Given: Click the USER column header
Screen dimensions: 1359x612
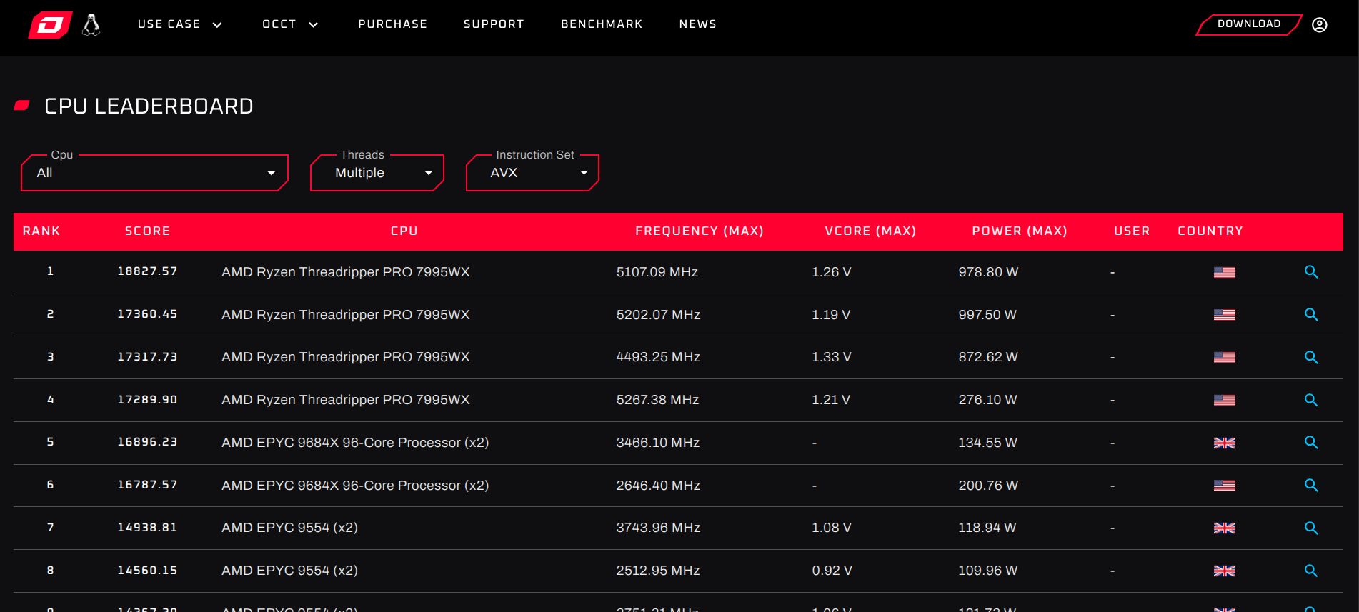Looking at the screenshot, I should tap(1132, 231).
